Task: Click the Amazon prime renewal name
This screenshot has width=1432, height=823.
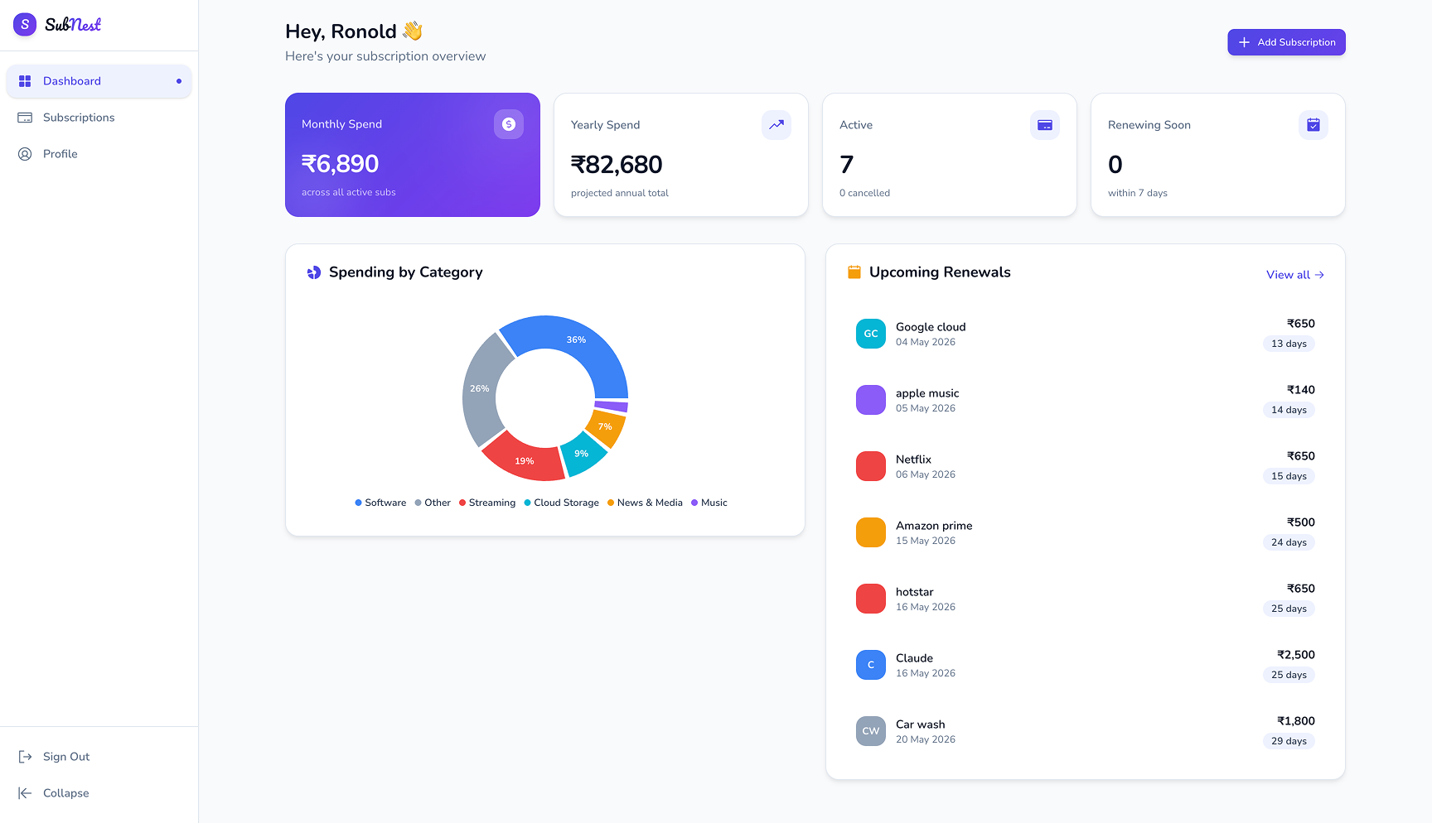Action: point(934,526)
